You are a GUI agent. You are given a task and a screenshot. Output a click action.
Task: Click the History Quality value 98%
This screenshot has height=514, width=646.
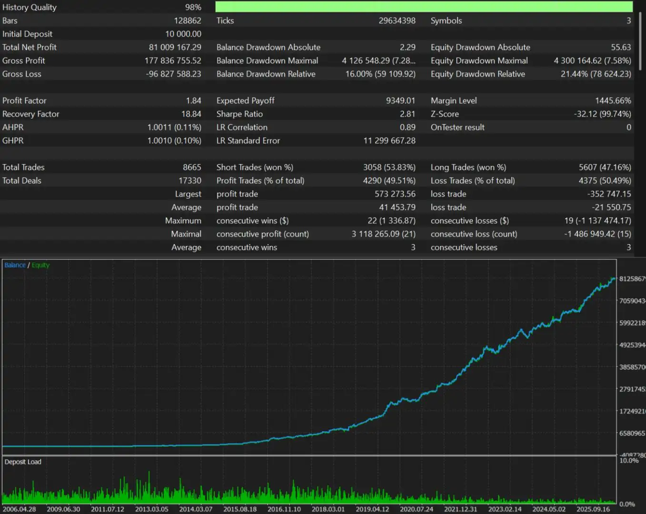[x=193, y=7]
